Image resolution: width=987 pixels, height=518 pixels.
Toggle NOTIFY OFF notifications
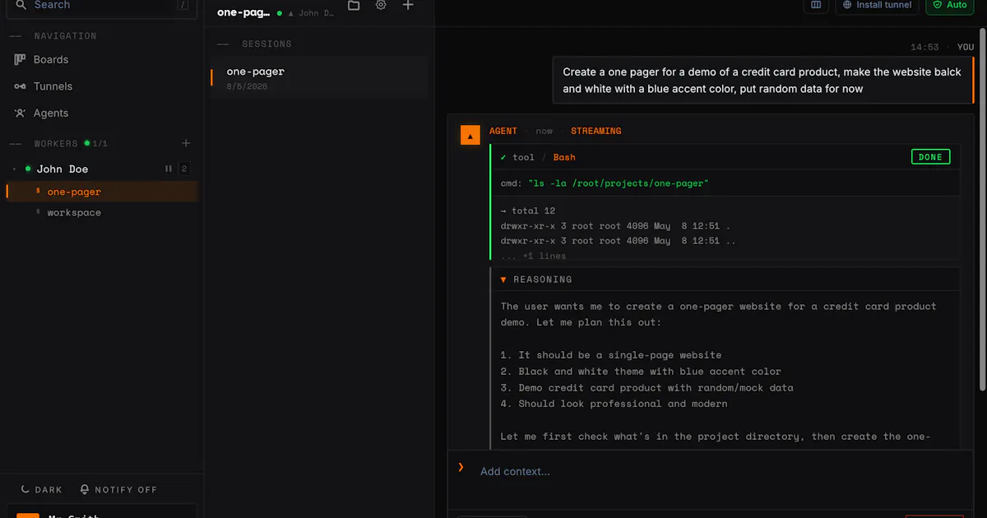click(118, 489)
